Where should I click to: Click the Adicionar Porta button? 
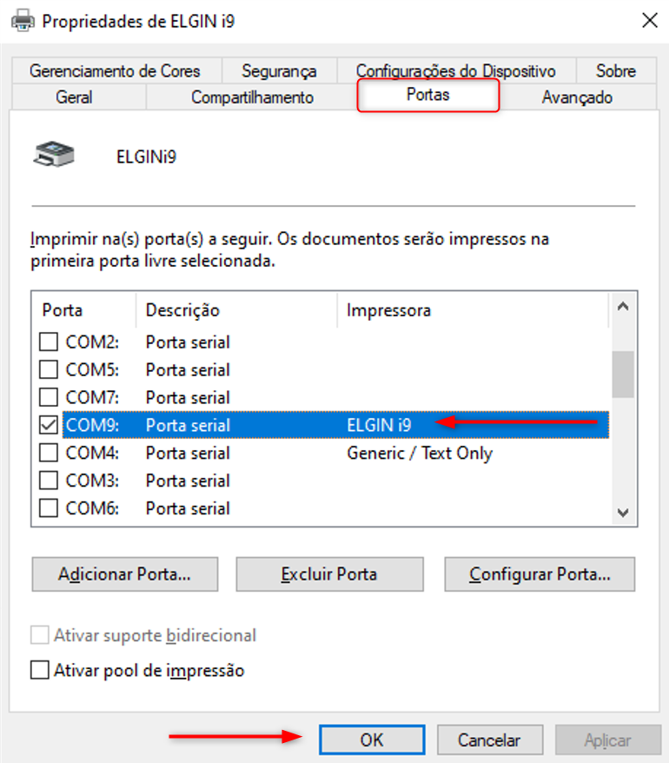[x=124, y=574]
